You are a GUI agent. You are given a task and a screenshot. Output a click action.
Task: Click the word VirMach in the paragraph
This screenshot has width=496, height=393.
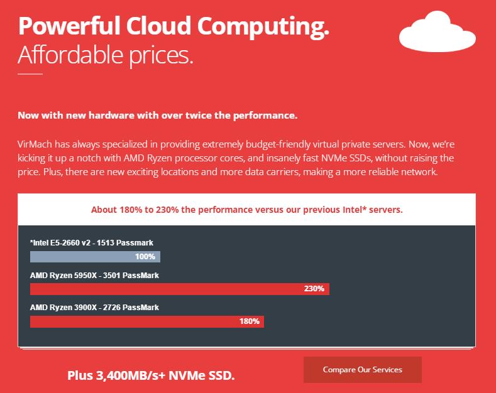35,143
